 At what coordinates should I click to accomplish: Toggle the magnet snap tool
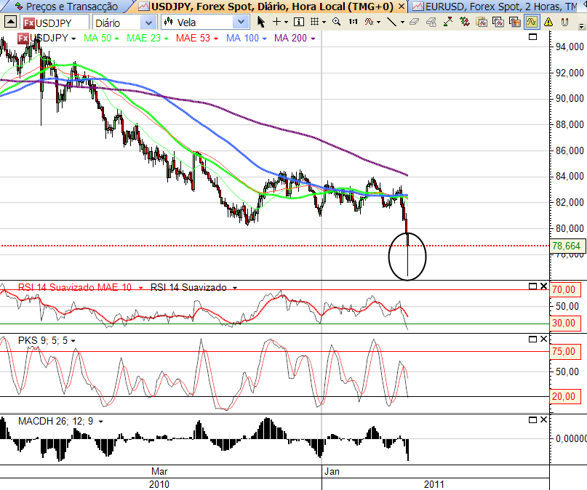click(x=565, y=22)
